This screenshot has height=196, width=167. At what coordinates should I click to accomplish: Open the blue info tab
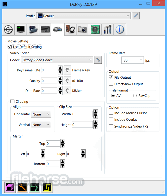tap(120, 30)
